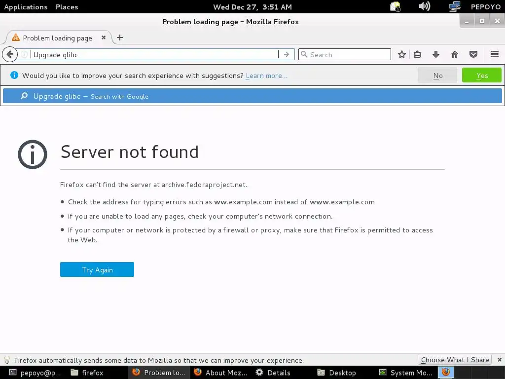This screenshot has height=379, width=505.
Task: Show bookmarks list icon
Action: (x=417, y=54)
